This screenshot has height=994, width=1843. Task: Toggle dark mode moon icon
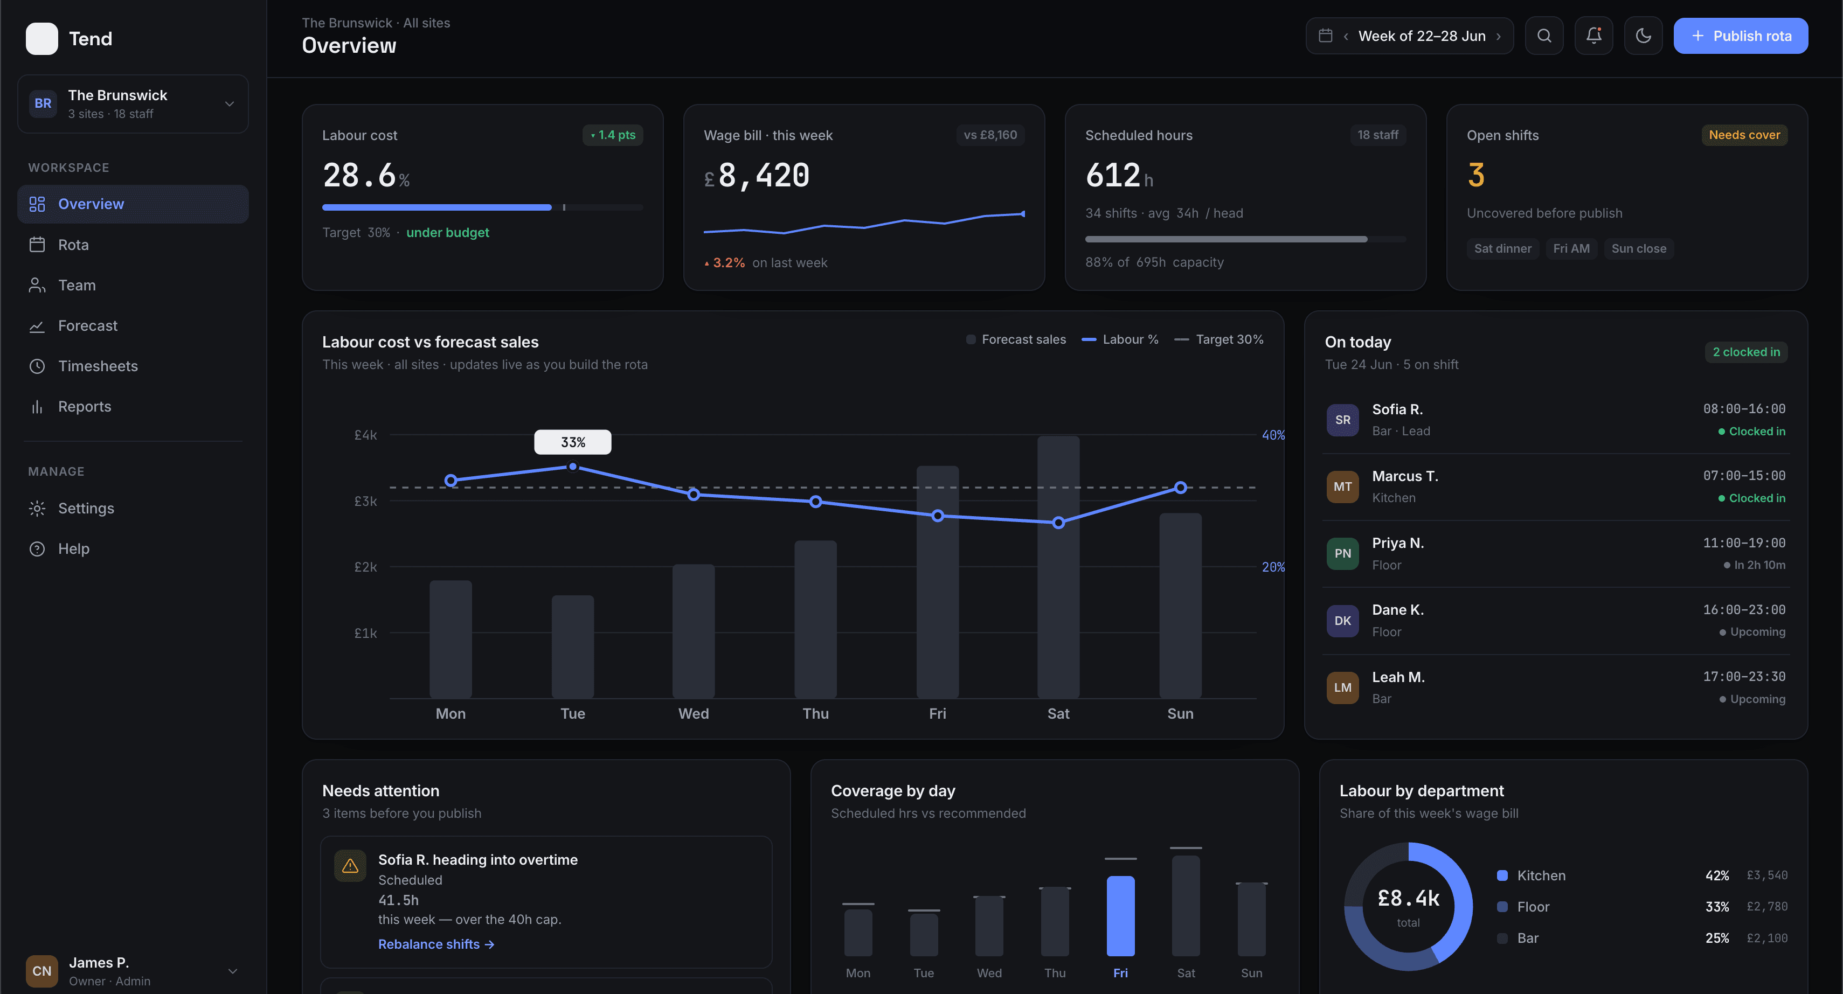click(x=1643, y=36)
